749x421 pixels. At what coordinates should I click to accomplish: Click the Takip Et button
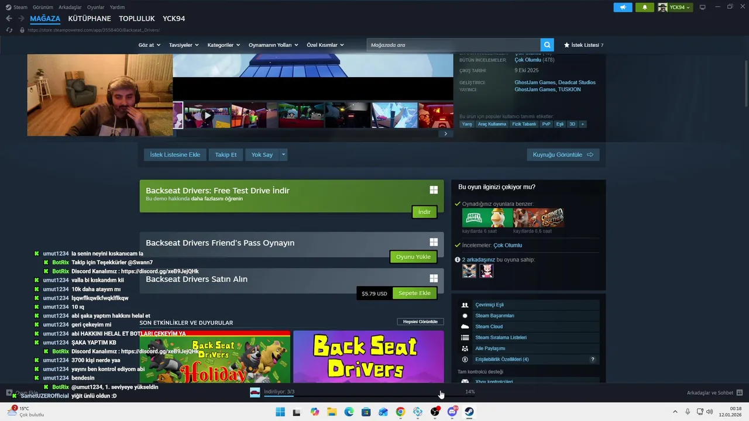click(226, 155)
